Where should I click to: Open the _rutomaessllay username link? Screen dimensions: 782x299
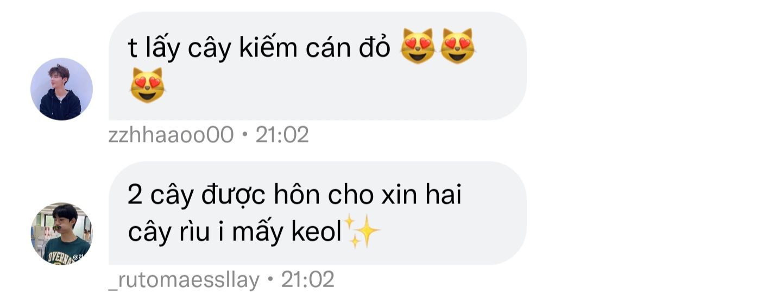pyautogui.click(x=184, y=280)
